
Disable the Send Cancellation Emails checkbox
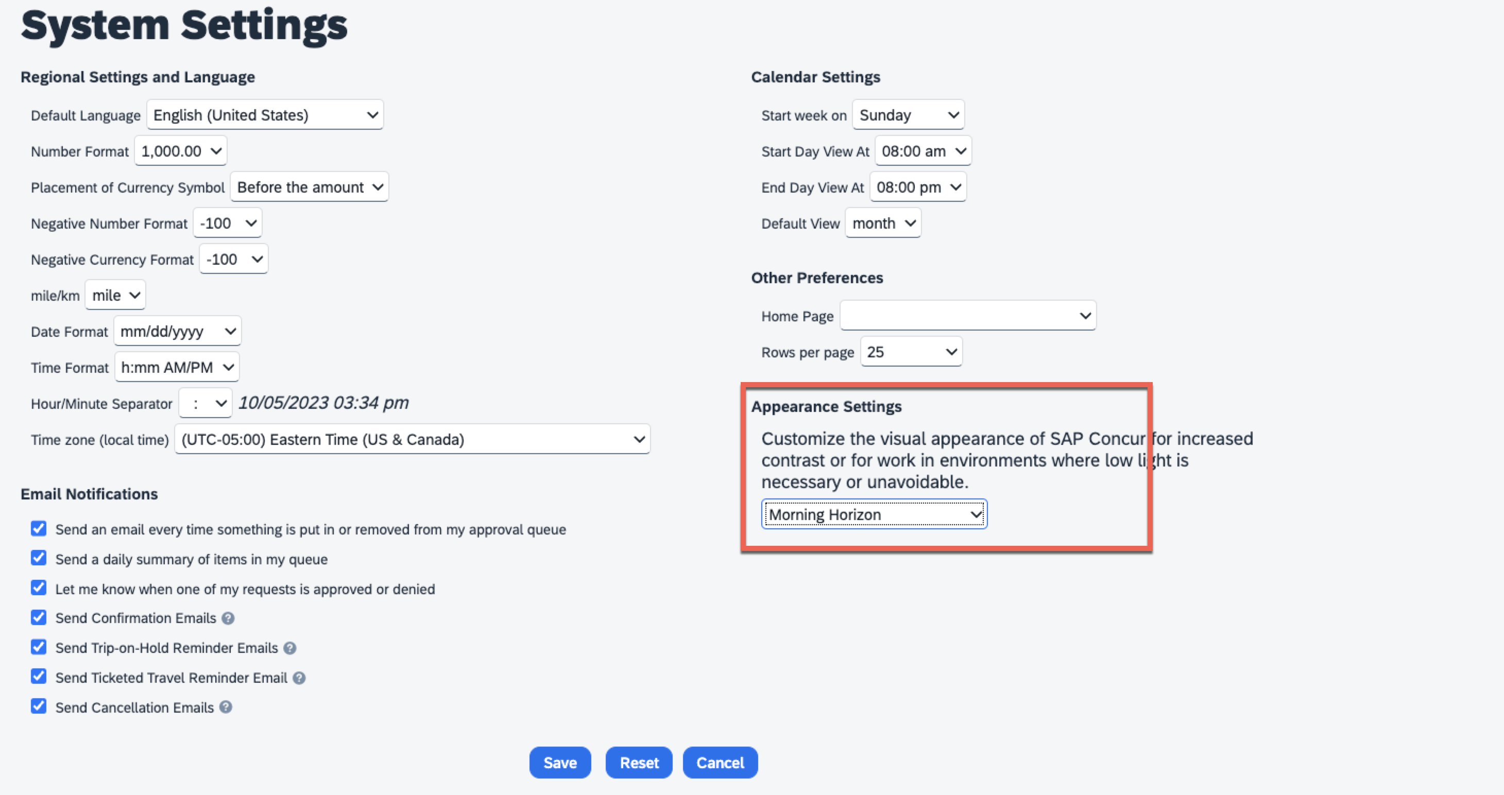click(39, 707)
